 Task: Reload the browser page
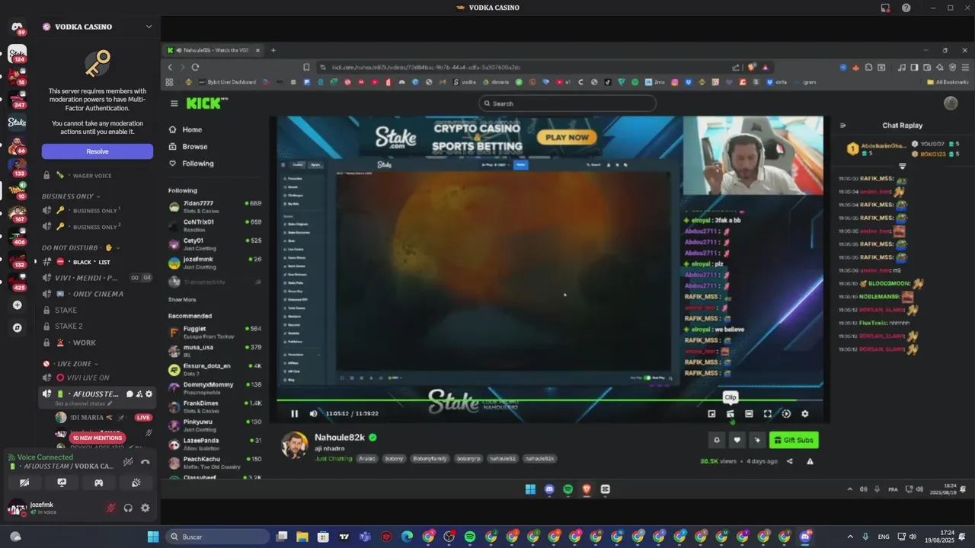point(195,67)
